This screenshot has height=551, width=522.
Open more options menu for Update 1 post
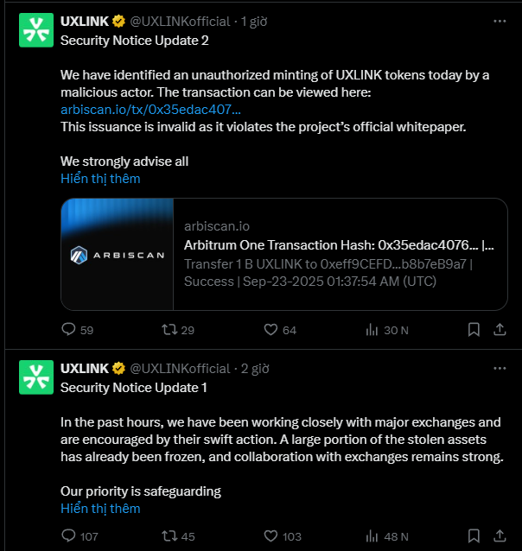coord(500,368)
